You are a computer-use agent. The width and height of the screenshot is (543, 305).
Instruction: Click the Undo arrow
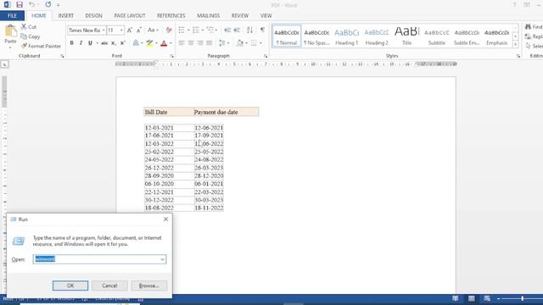click(x=31, y=4)
